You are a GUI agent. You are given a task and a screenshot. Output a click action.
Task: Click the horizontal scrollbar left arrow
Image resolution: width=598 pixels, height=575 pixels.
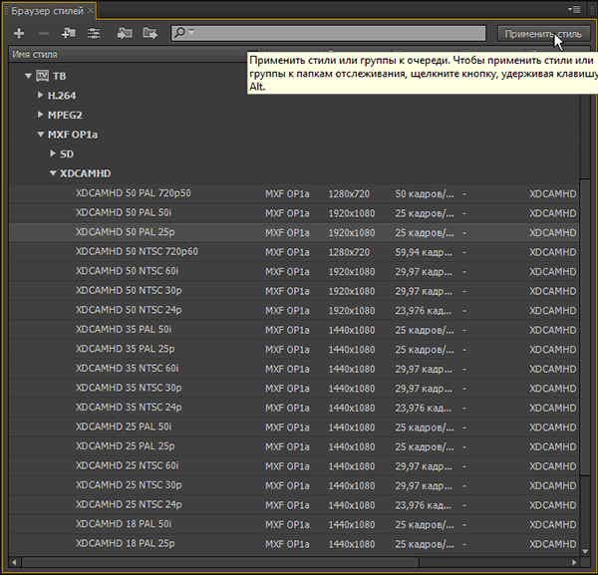pos(14,562)
